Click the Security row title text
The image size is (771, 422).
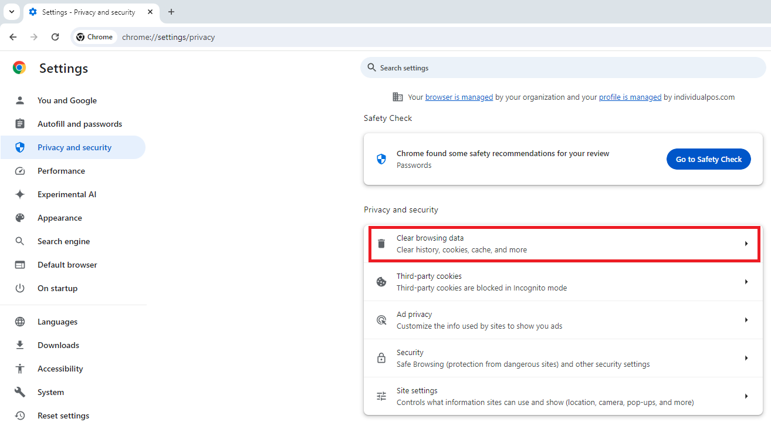410,353
